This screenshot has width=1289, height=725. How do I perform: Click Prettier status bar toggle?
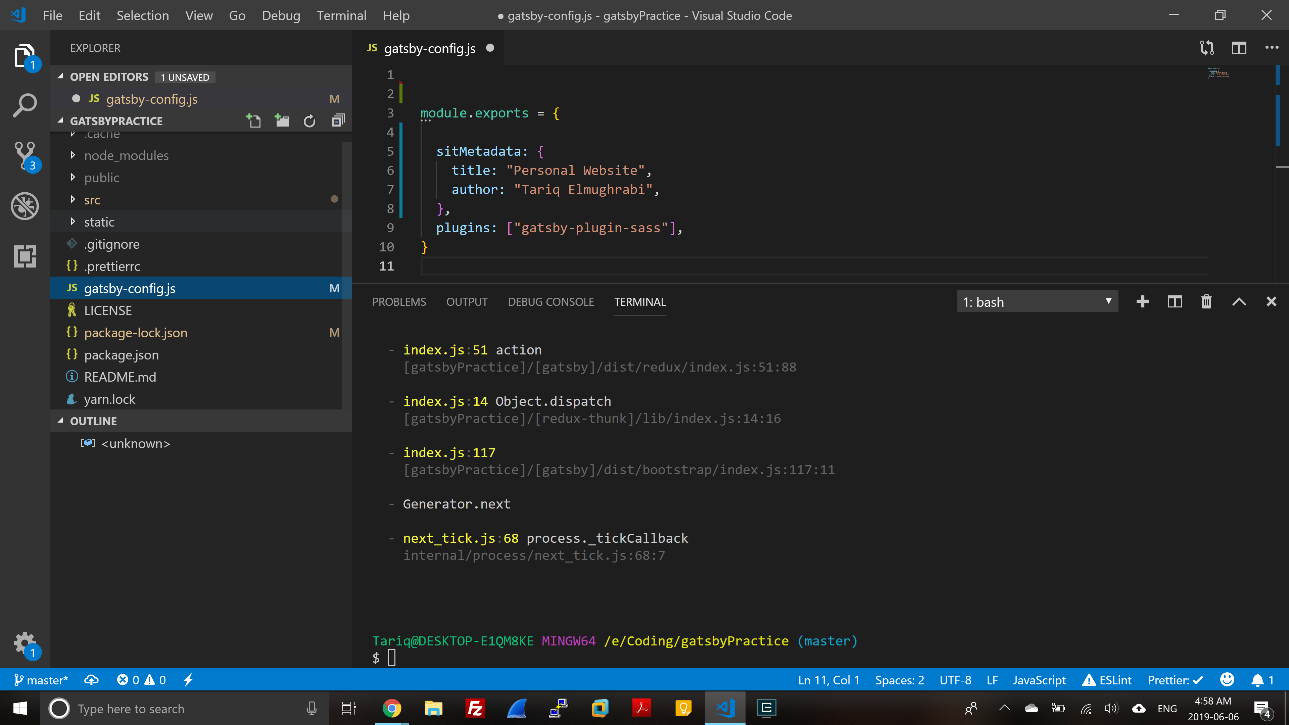pyautogui.click(x=1175, y=680)
